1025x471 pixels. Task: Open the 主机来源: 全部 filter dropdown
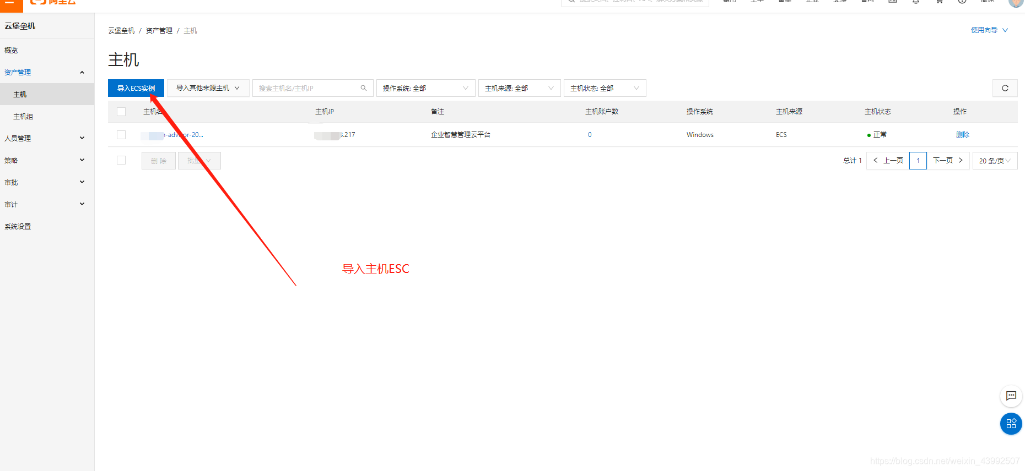coord(519,88)
